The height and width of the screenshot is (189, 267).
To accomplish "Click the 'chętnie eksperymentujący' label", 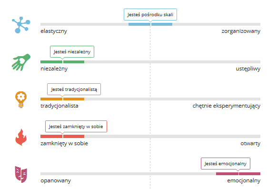I will pyautogui.click(x=226, y=106).
